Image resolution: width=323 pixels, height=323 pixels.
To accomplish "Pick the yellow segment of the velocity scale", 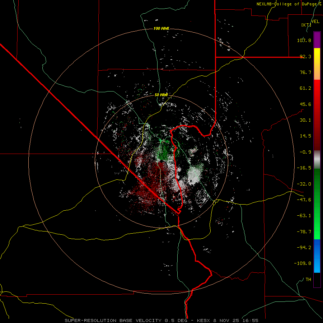I will (317, 64).
